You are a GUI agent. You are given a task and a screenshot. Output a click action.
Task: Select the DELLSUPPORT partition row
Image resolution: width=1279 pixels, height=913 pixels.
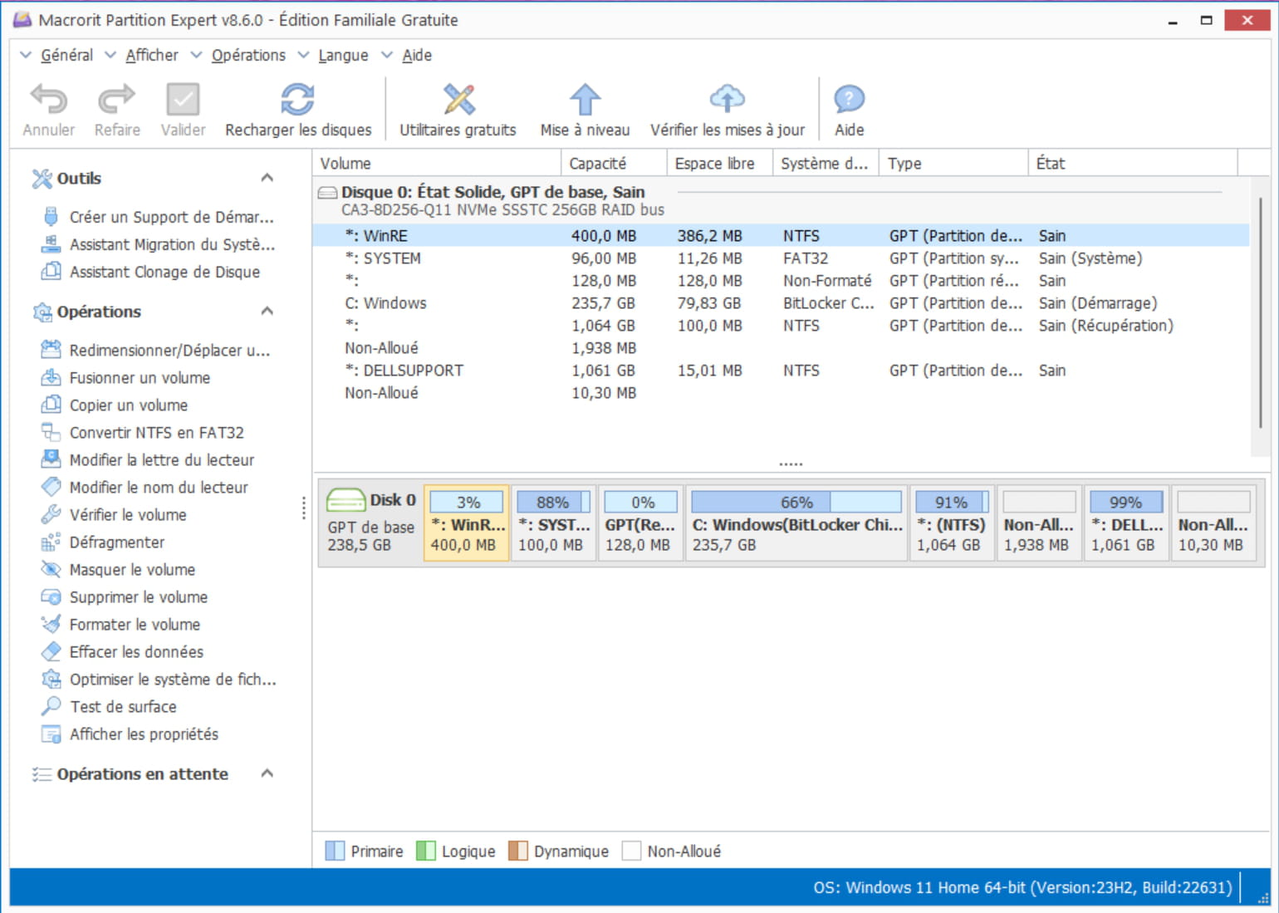tap(781, 371)
